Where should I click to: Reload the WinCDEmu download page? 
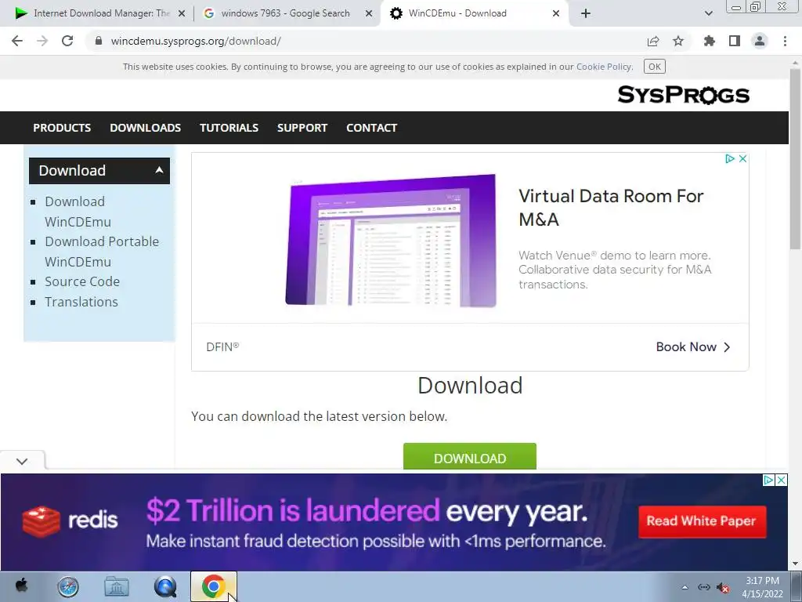point(67,41)
